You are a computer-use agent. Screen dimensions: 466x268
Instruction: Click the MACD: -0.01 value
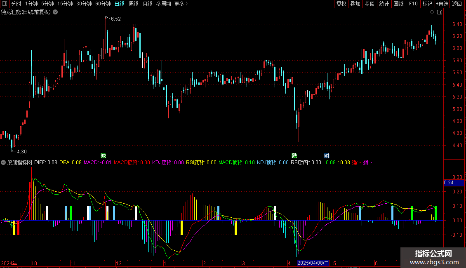pyautogui.click(x=97, y=162)
